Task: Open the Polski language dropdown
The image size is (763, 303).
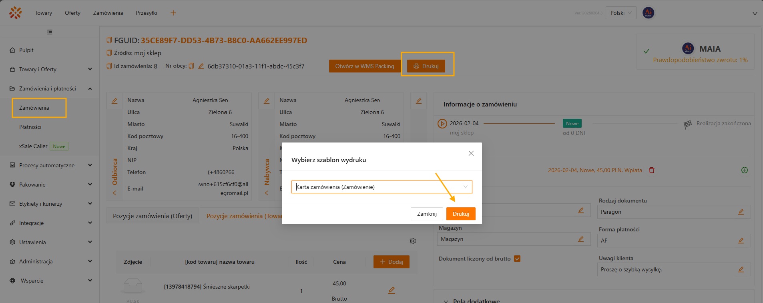Action: pyautogui.click(x=620, y=13)
